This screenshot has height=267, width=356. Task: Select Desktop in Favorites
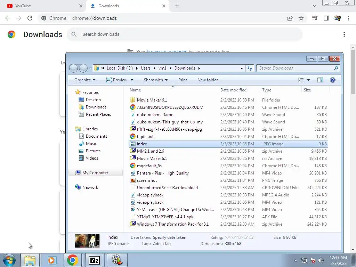89,100
